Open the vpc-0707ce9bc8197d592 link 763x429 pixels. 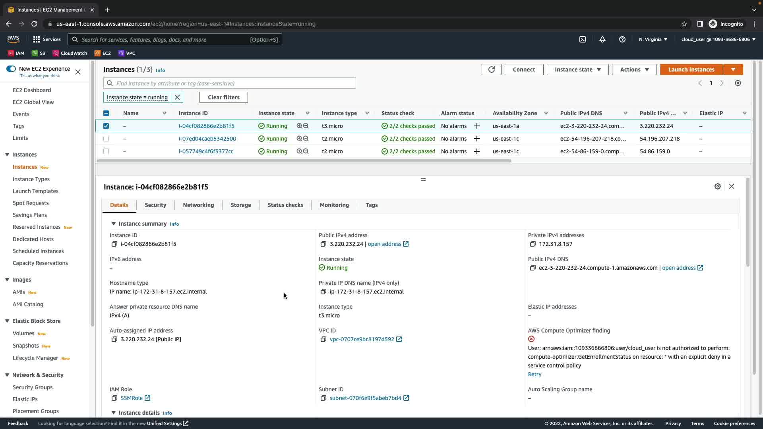click(x=362, y=339)
